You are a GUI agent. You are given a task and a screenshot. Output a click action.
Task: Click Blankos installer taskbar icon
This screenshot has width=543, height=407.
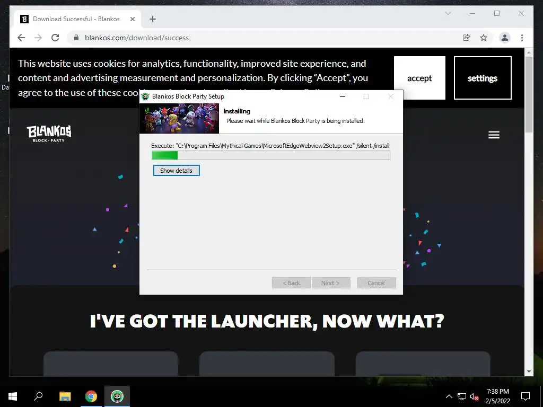pyautogui.click(x=117, y=396)
